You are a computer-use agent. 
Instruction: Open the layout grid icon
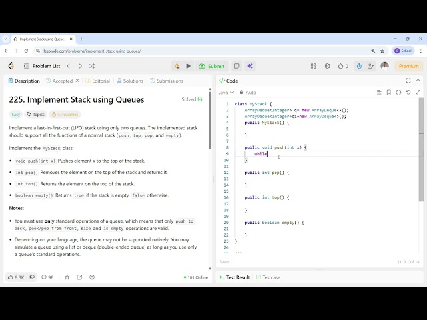point(314,66)
